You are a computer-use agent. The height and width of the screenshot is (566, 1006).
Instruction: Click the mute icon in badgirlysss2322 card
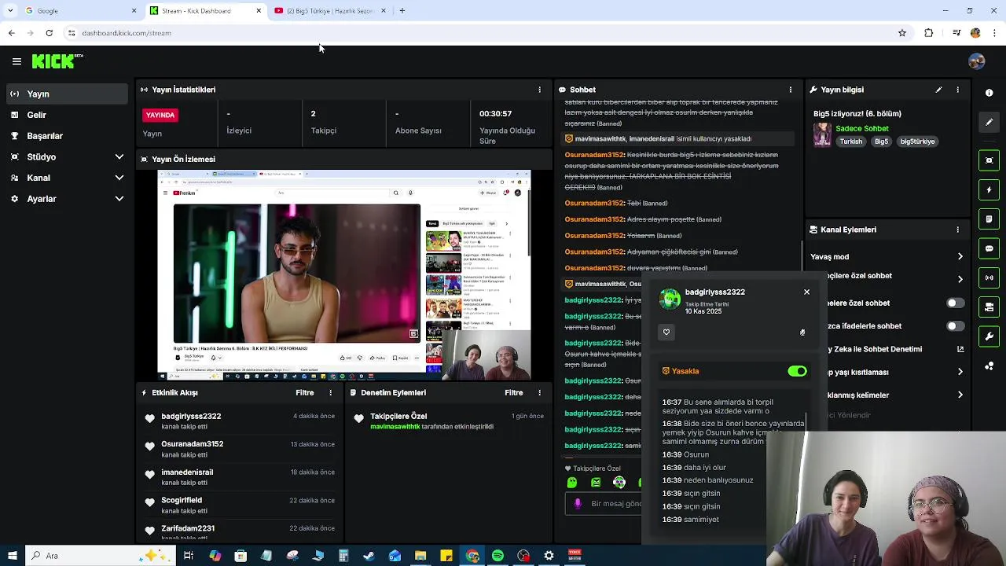(x=802, y=333)
